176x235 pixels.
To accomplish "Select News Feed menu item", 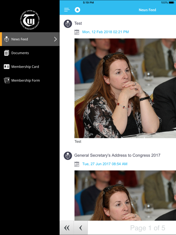I will pyautogui.click(x=30, y=39).
